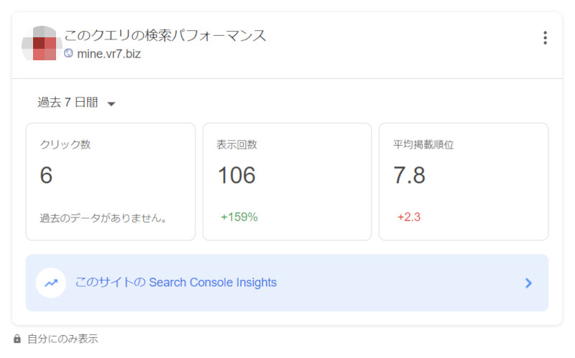Click the このクエリの検索パフォーマンス heading

click(x=165, y=35)
